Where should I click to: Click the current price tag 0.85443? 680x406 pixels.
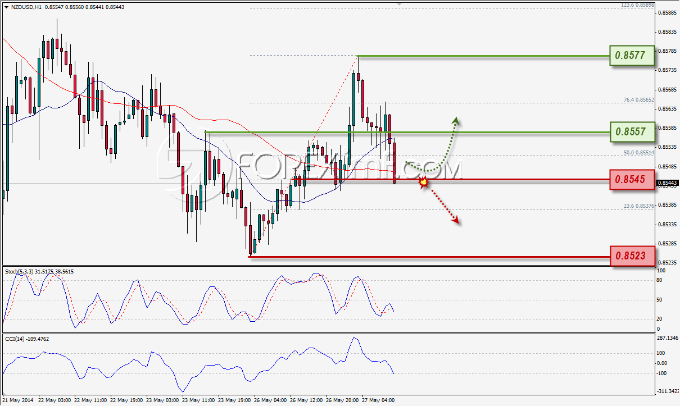pos(668,183)
